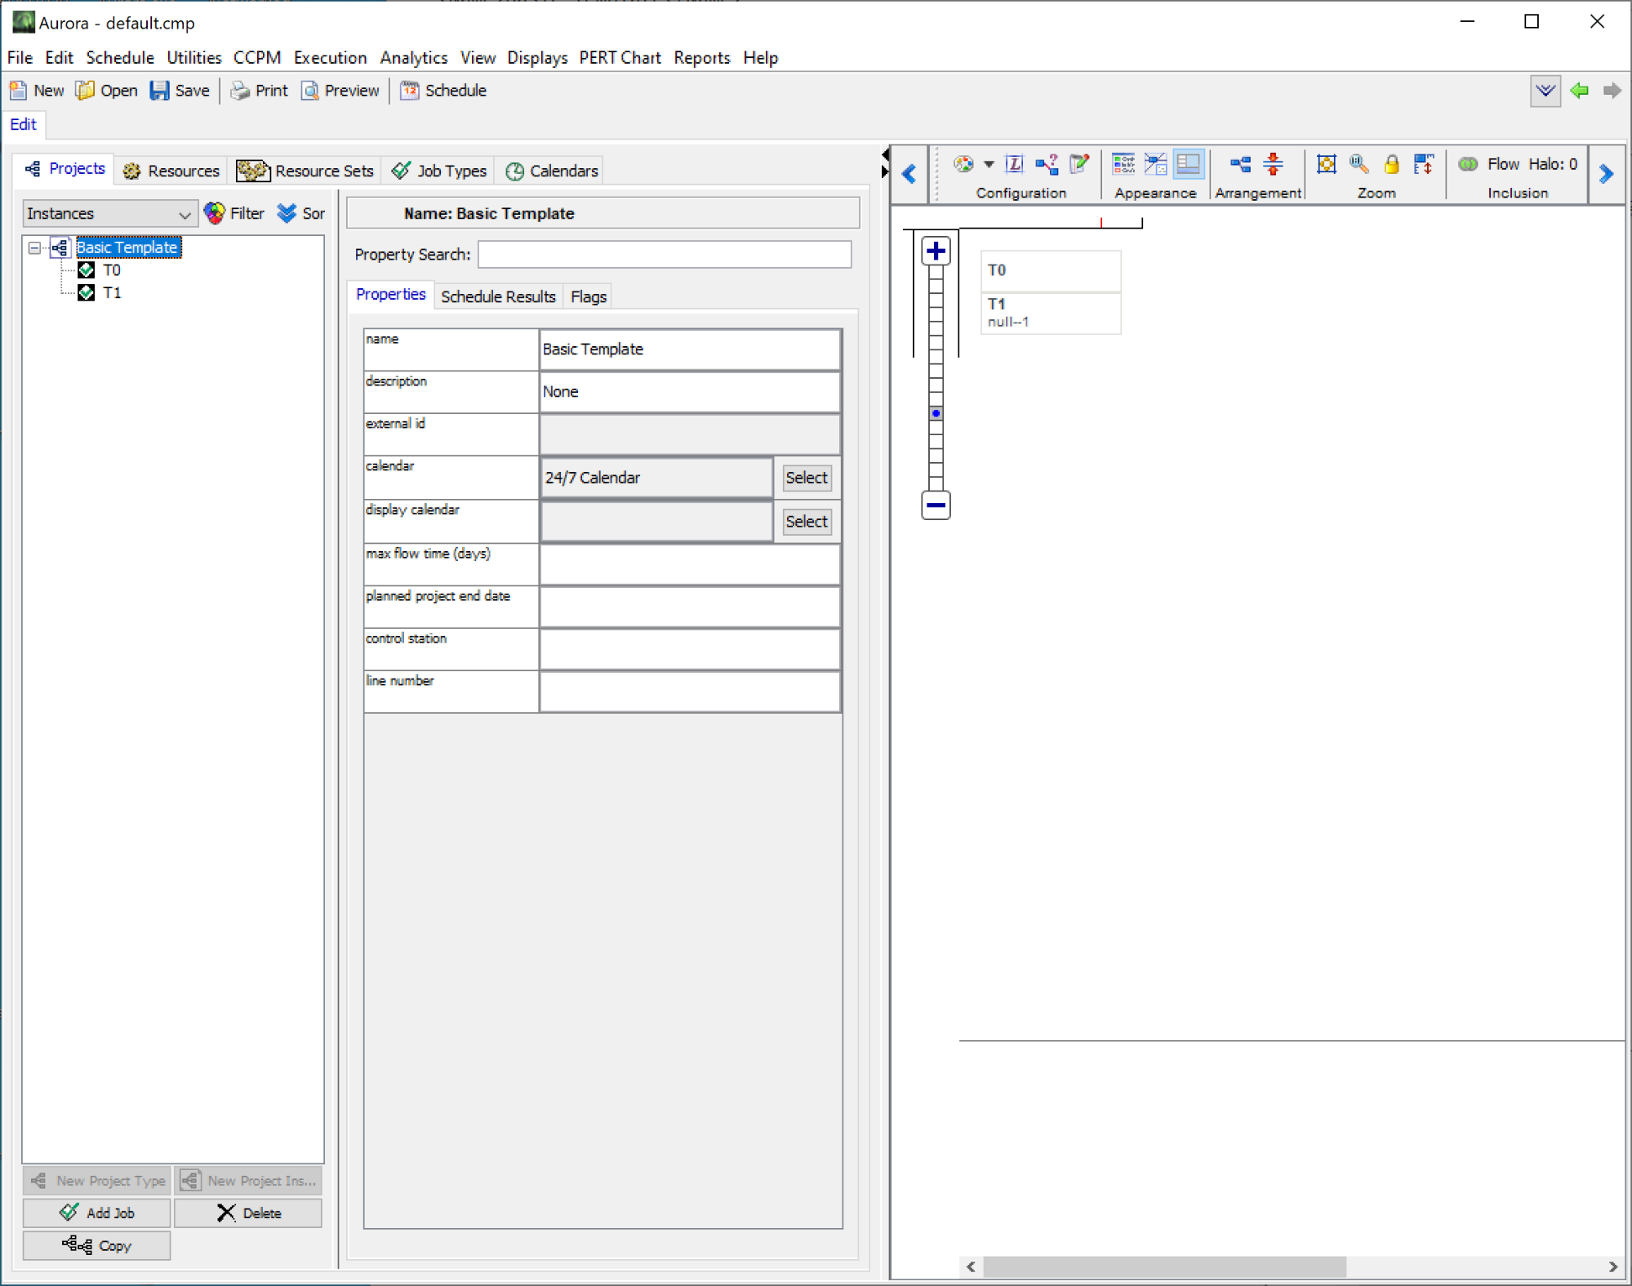Open the Instances dropdown
The image size is (1632, 1286).
point(109,213)
